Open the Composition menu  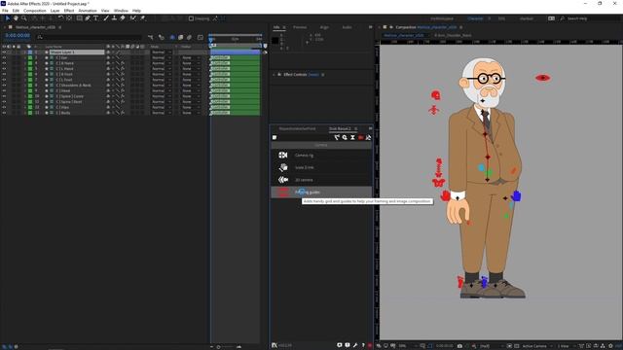[x=35, y=11]
